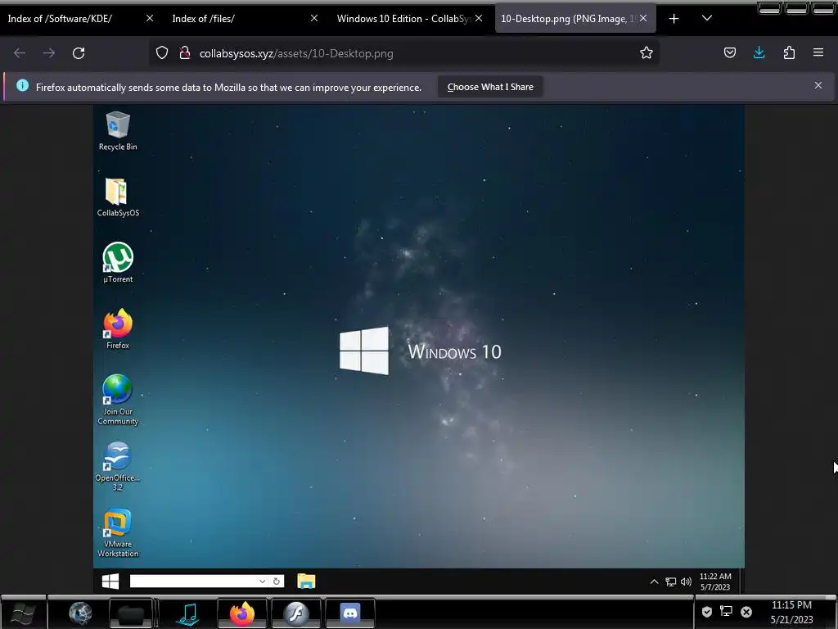This screenshot has width=838, height=629.
Task: Click the white search box in pictured taskbar
Action: (207, 581)
